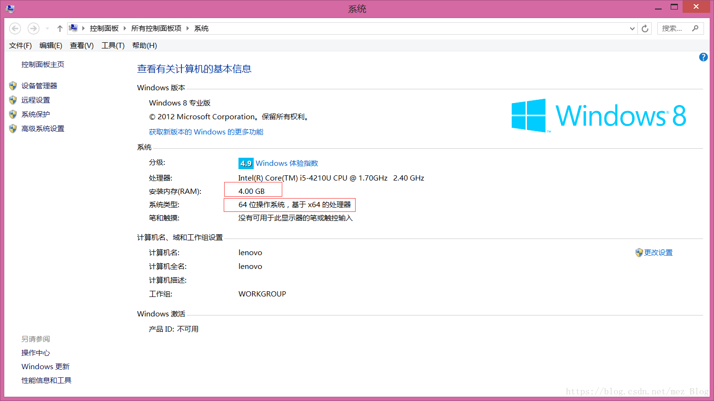Screen dimensions: 714x401
Task: Click 操作中心 under 另请参阅
Action: coord(36,353)
